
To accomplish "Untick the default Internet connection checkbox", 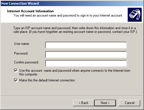I will (x=16, y=80).
